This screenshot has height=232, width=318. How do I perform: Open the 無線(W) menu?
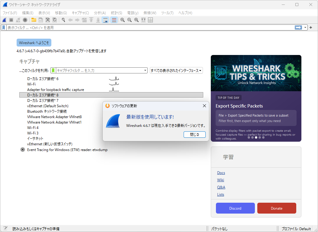pyautogui.click(x=150, y=13)
